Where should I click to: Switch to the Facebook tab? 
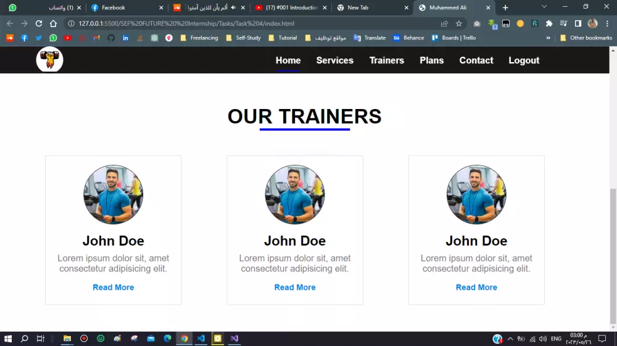pos(127,7)
